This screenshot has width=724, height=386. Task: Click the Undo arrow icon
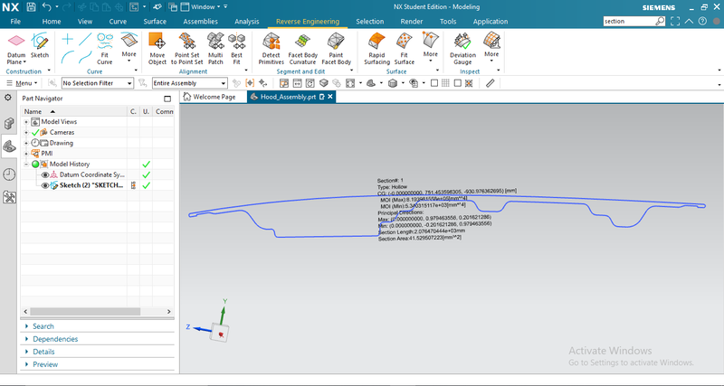click(46, 7)
